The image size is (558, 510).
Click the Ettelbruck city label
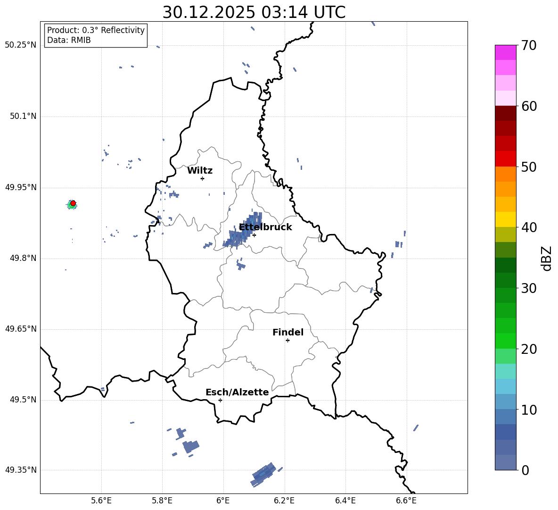[x=265, y=227]
